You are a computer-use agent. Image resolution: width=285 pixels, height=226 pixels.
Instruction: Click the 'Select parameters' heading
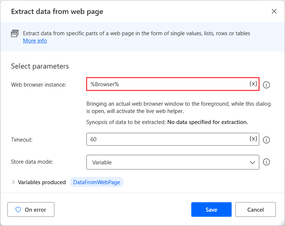[x=40, y=66]
